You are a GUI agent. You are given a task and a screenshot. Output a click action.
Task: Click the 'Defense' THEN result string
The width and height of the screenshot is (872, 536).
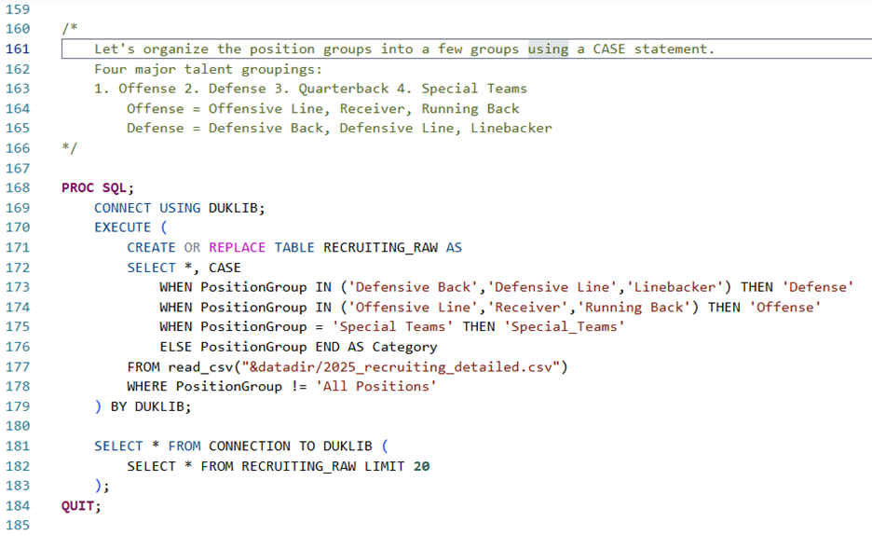click(x=816, y=287)
